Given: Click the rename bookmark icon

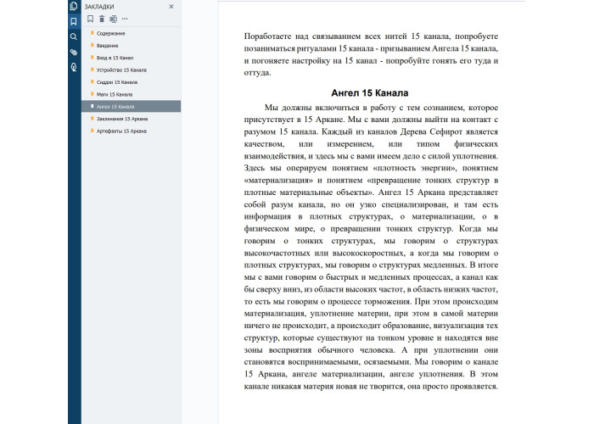Looking at the screenshot, I should coord(113,19).
